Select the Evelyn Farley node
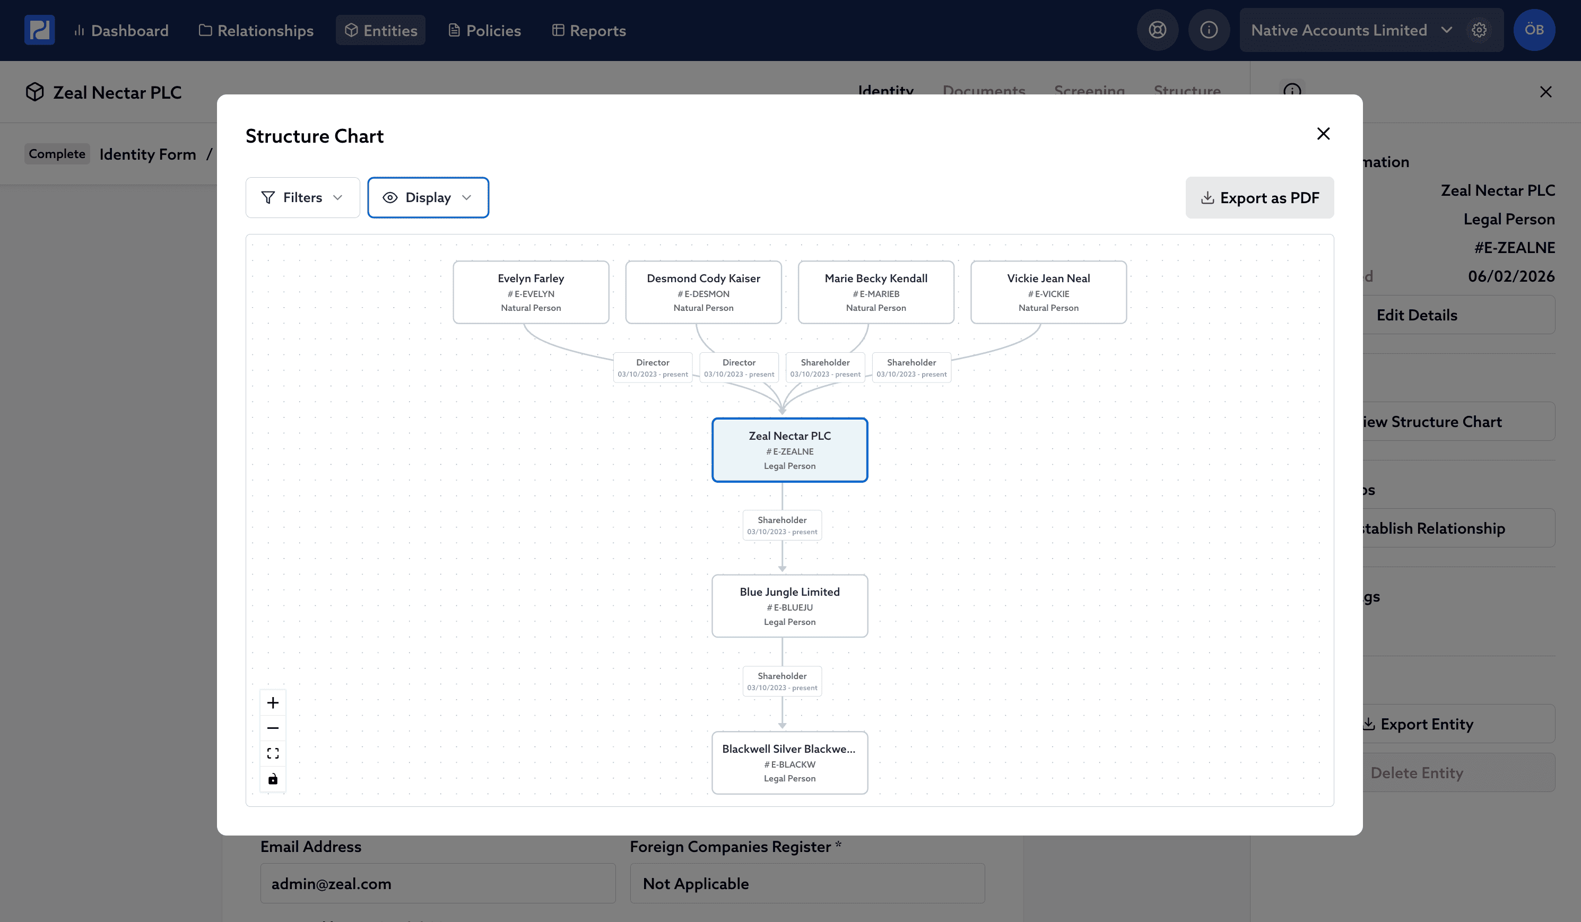Viewport: 1581px width, 922px height. (531, 292)
